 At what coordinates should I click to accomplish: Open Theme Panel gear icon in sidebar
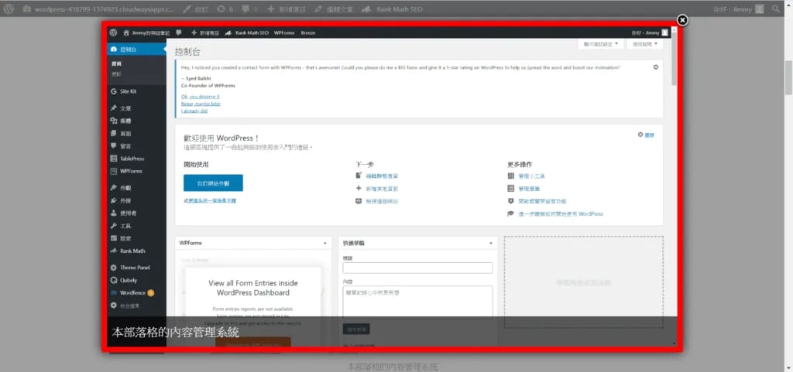click(114, 268)
